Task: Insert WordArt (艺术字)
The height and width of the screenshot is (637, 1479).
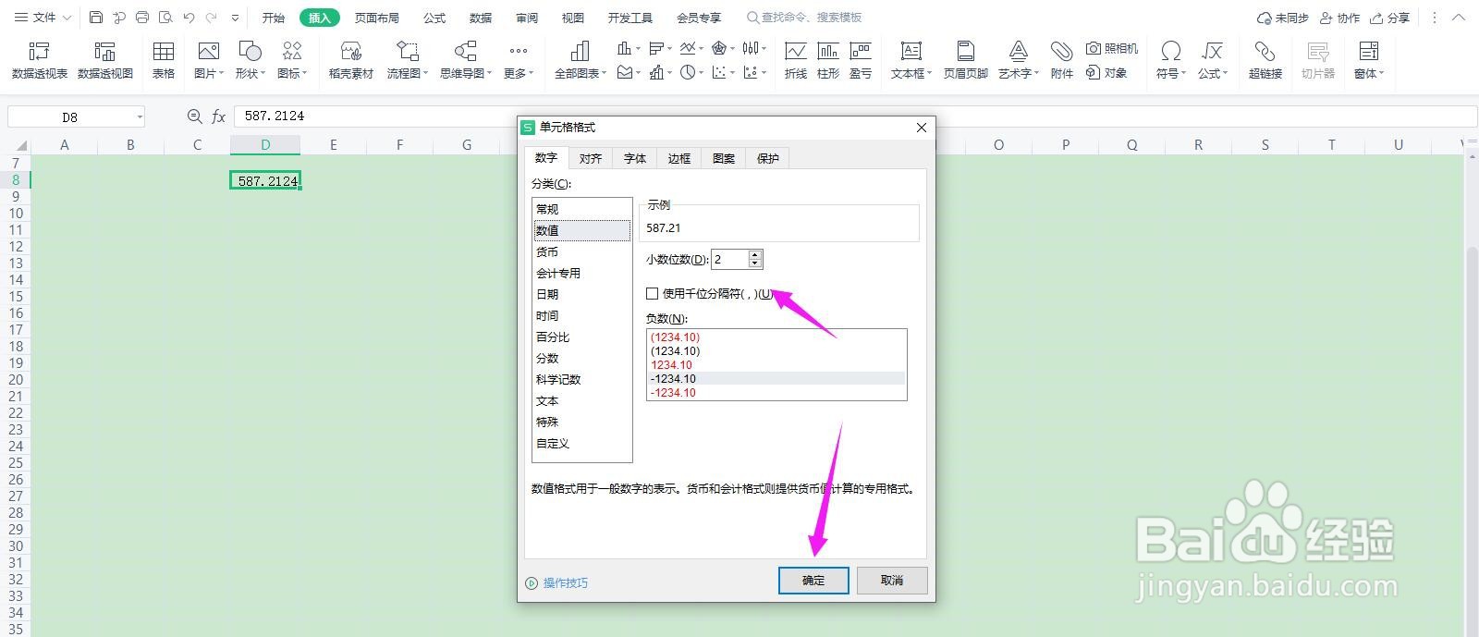Action: tap(1019, 60)
